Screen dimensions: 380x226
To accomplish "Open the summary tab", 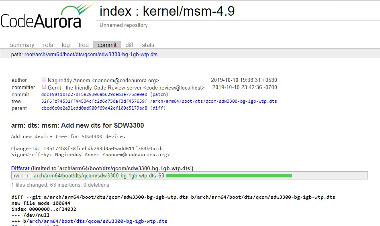I will click(22, 45).
